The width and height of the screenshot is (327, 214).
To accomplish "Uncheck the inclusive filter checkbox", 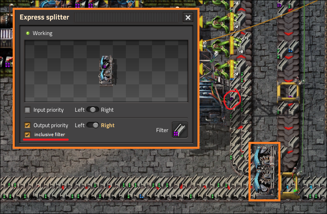I will [x=27, y=135].
